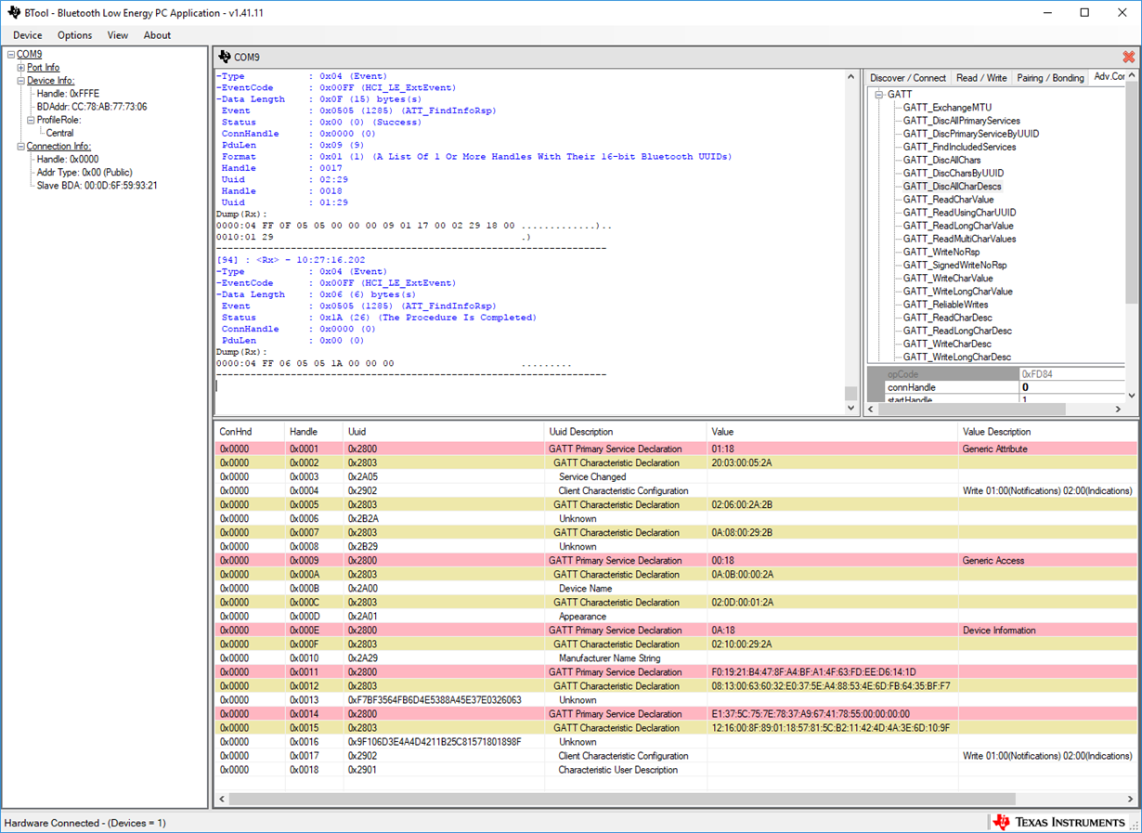
Task: Click log panel scroll-down arrow
Action: (851, 408)
